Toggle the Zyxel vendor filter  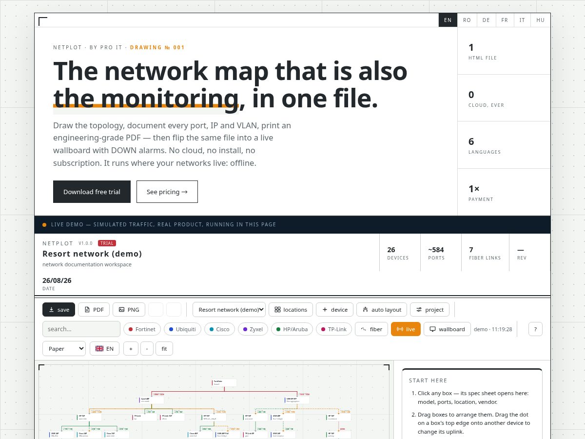point(253,329)
